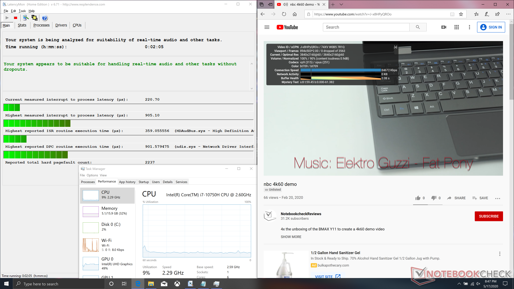Click SHOW MORE under video description
The height and width of the screenshot is (289, 514).
pos(291,237)
